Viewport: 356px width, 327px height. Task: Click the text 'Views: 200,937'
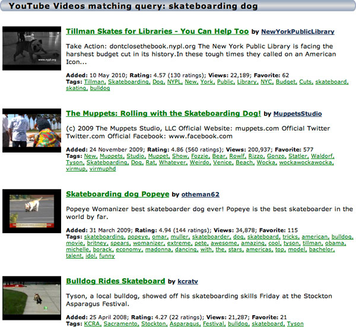click(x=249, y=150)
